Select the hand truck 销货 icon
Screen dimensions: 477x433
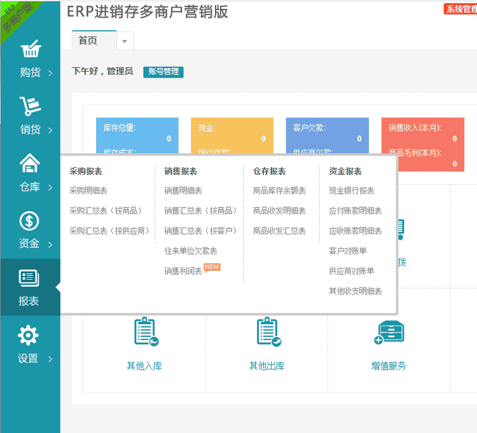point(30,106)
